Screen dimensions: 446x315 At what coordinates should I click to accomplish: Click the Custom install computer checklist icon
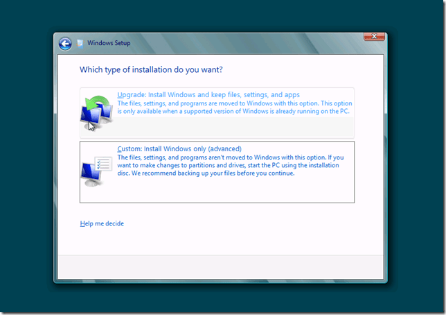click(x=96, y=169)
